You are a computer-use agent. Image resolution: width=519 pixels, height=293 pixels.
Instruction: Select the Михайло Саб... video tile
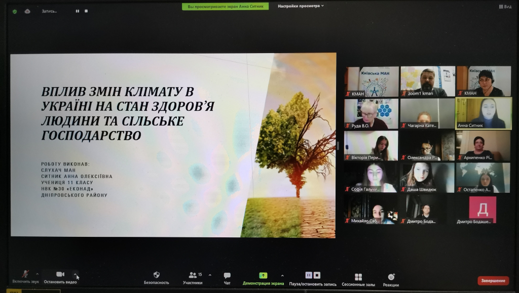click(x=371, y=210)
